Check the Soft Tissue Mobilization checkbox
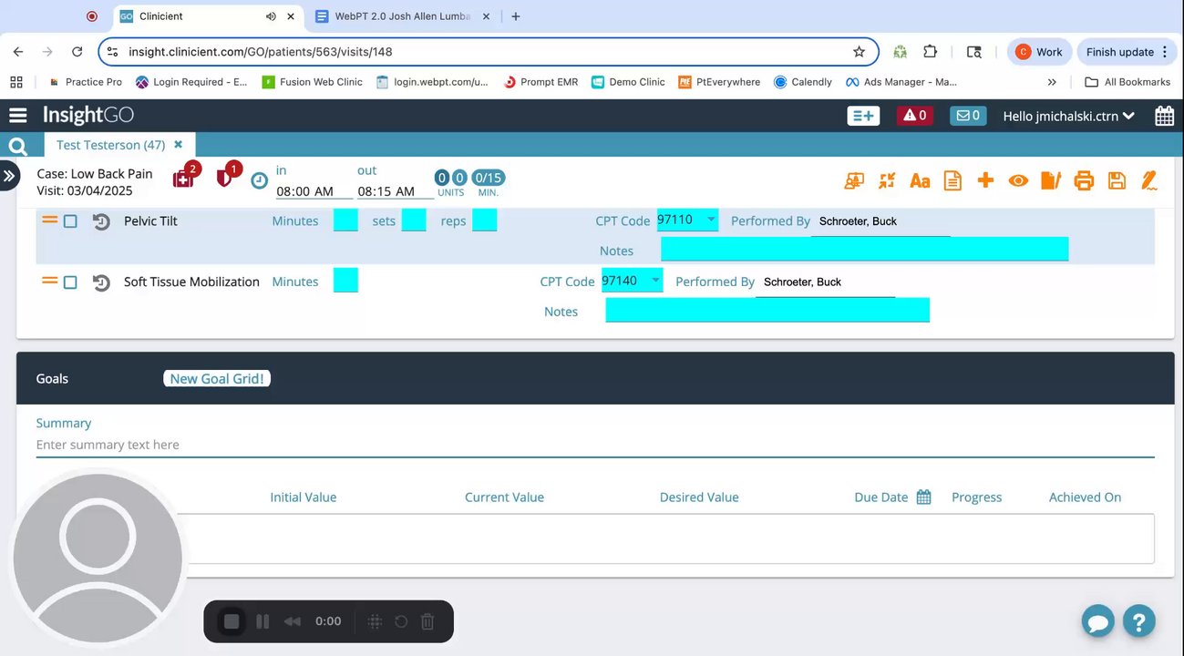 (x=70, y=282)
